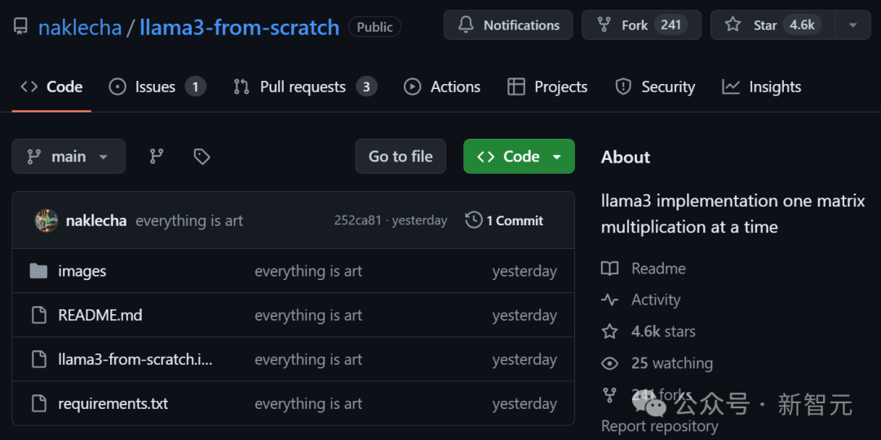This screenshot has width=881, height=440.
Task: Star the repository
Action: point(772,25)
